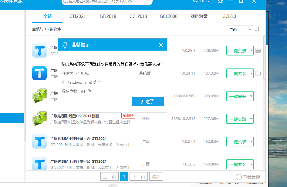Expand install options arrow for 1858.10.2.518
The height and width of the screenshot is (187, 287).
pyautogui.click(x=251, y=119)
